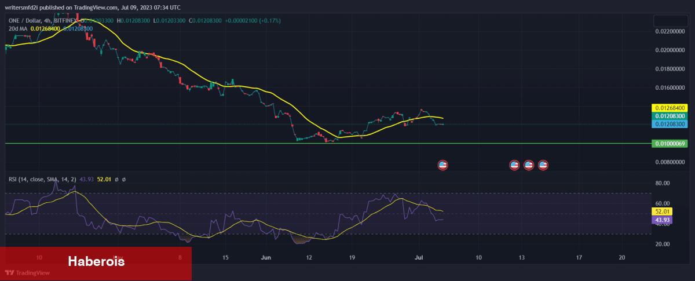Click the 17 date label on the time axis

point(579,257)
